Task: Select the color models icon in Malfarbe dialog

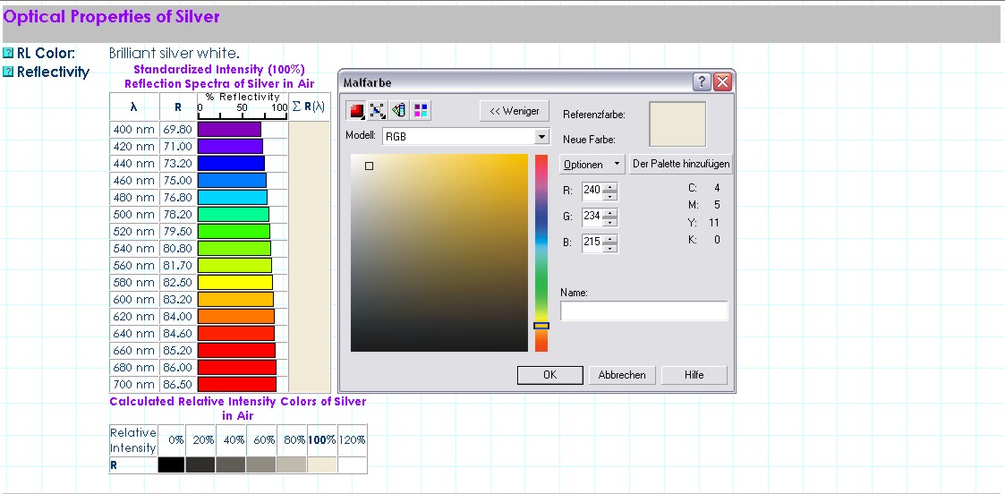Action: [x=357, y=111]
